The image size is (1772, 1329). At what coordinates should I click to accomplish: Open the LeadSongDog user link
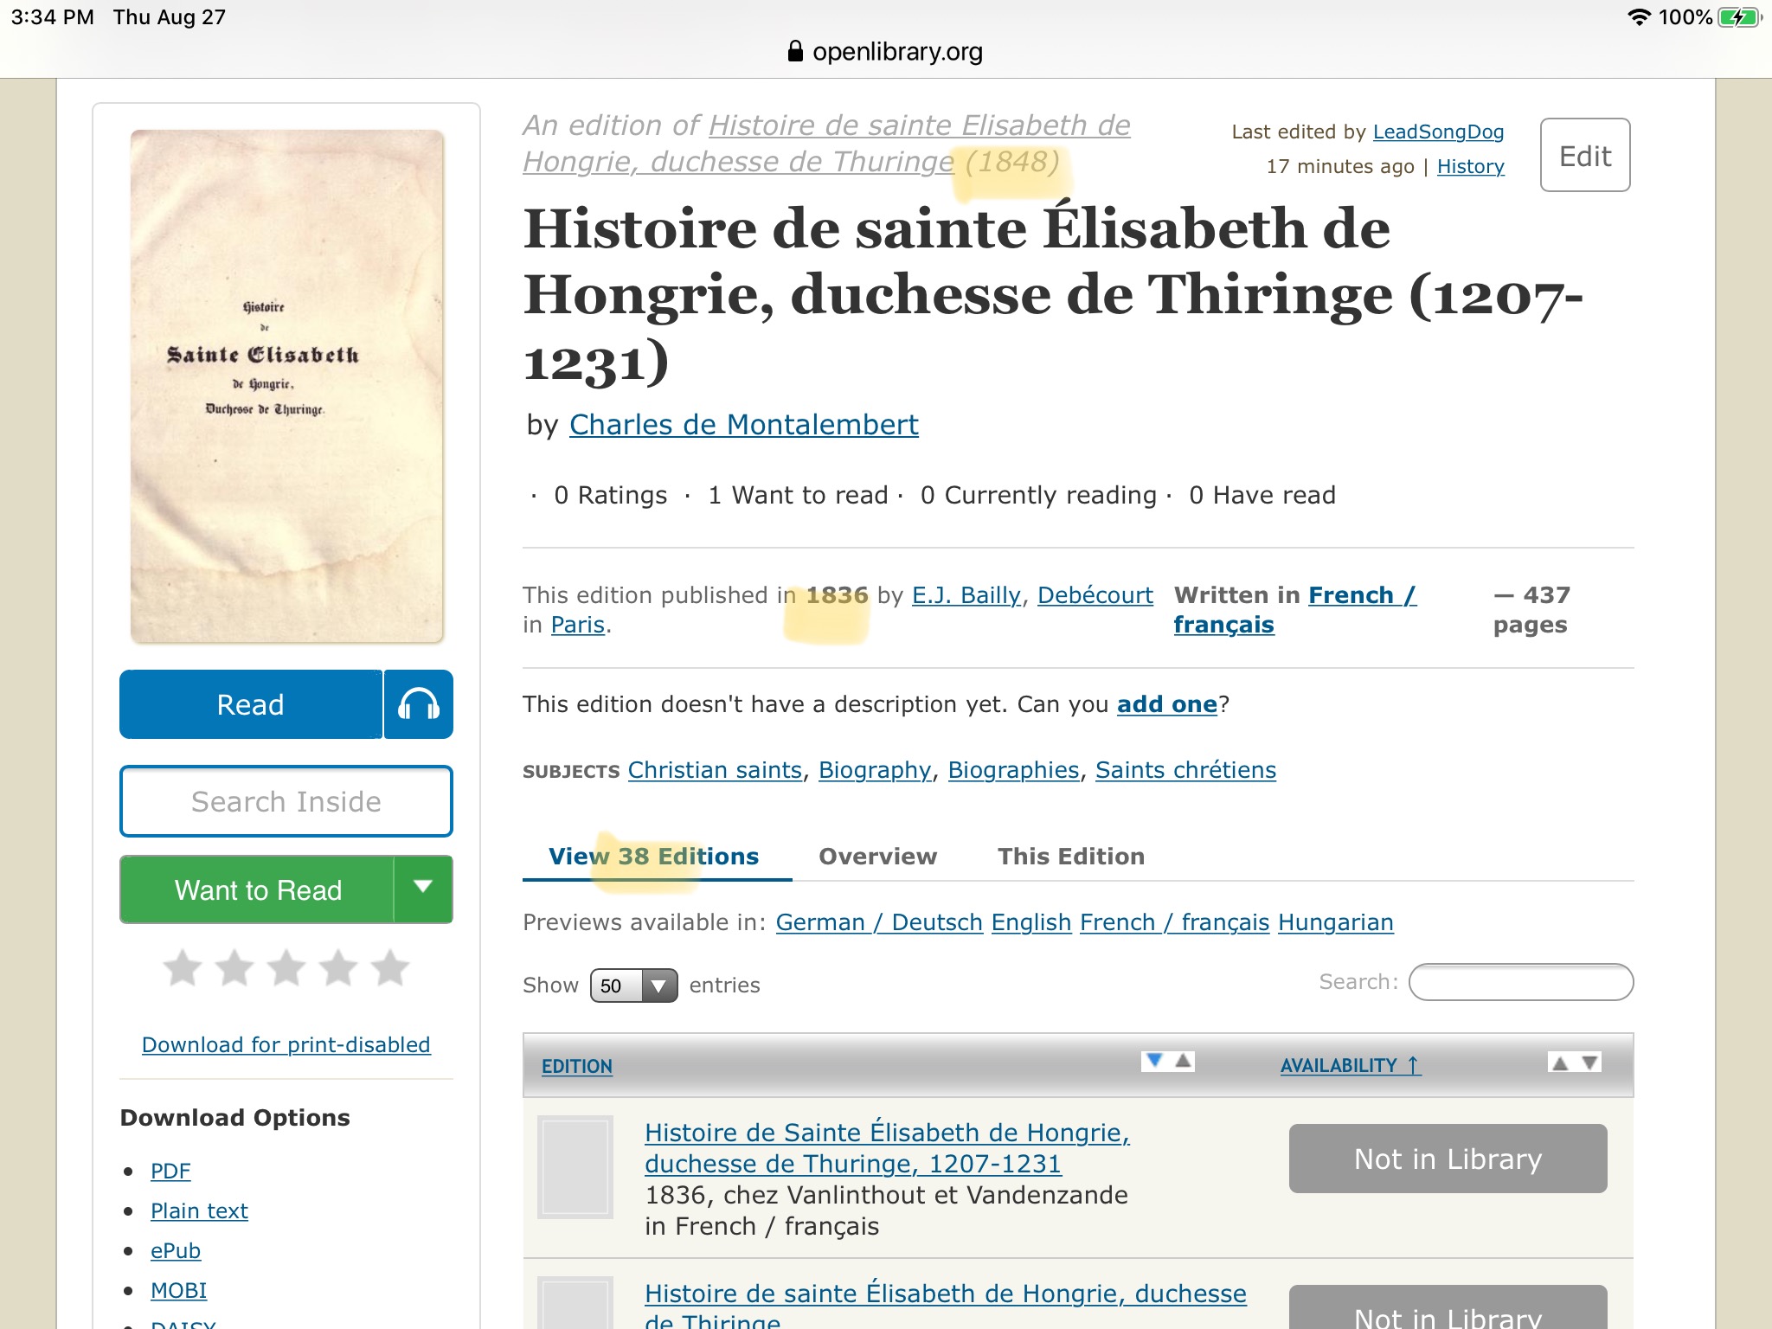coord(1438,132)
